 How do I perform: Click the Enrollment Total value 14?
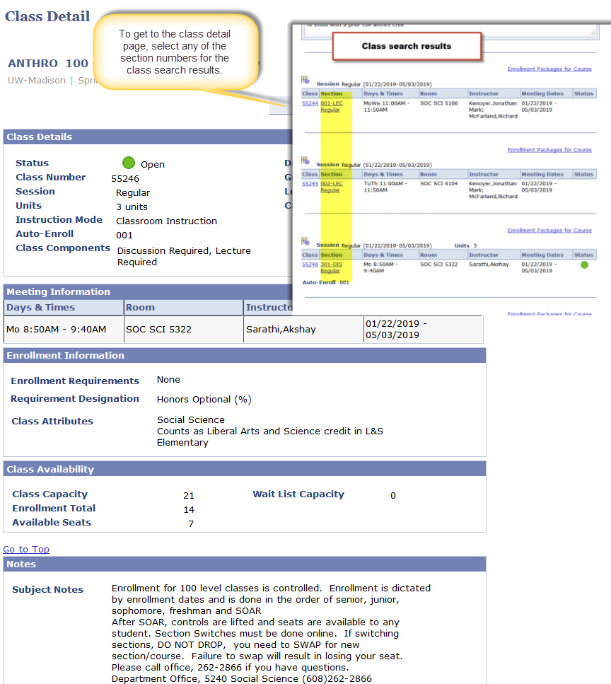coord(189,509)
